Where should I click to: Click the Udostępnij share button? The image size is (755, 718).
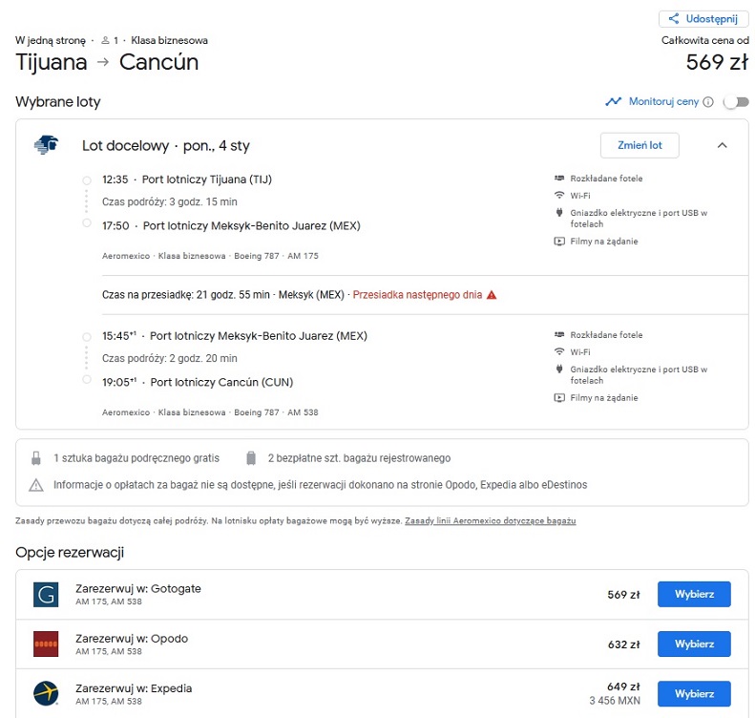click(x=703, y=19)
